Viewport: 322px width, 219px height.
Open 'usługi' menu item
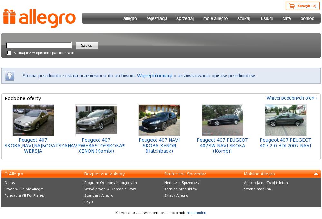[x=267, y=18]
